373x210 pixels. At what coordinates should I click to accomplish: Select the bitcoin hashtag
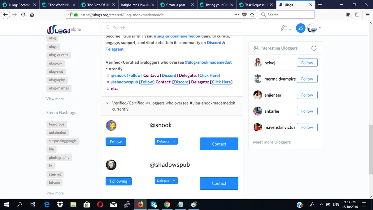[54, 182]
